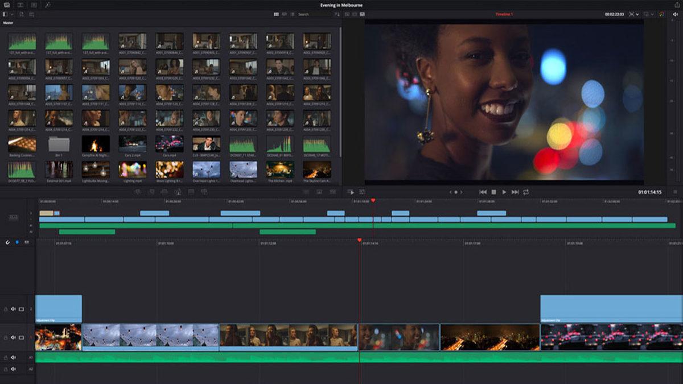Image resolution: width=683 pixels, height=384 pixels.
Task: Lock audio track A1
Action: point(6,358)
